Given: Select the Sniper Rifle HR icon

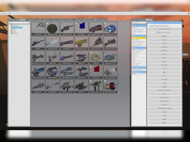Looking at the screenshot, I should click(x=53, y=86).
